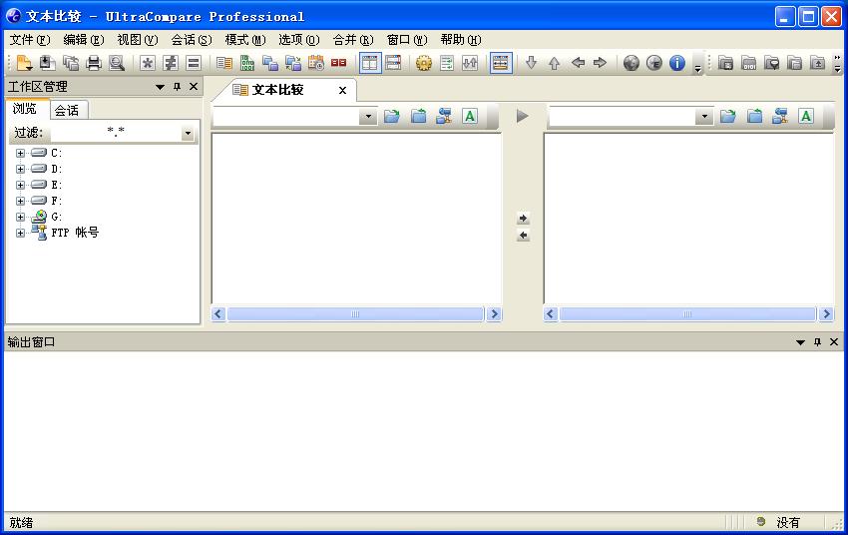Click the print icon in the toolbar
The image size is (848, 535).
click(x=94, y=63)
